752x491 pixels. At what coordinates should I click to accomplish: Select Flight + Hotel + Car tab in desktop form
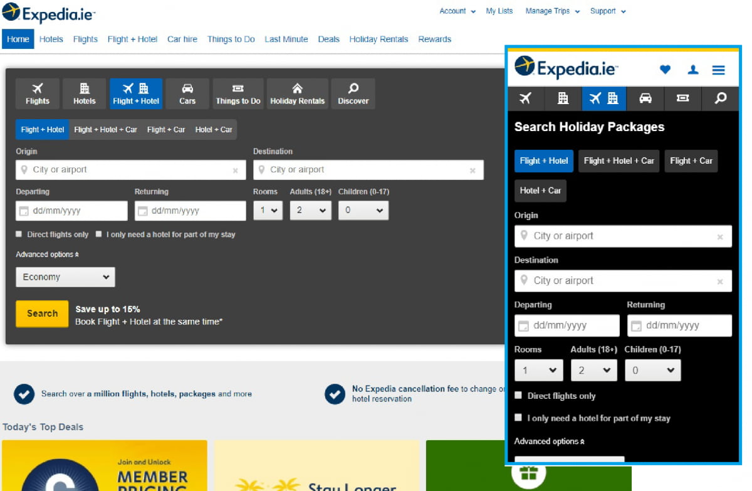[x=105, y=130]
